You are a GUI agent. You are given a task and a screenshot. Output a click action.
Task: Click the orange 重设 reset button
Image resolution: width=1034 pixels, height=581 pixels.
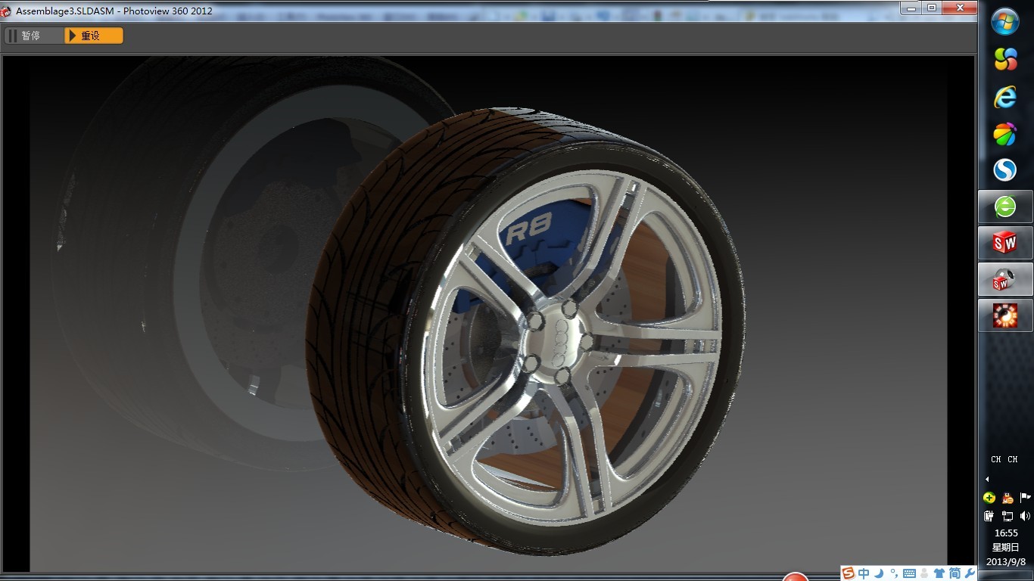[x=93, y=36]
